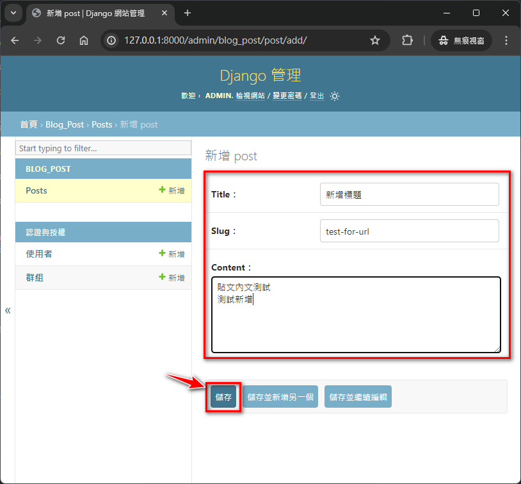The height and width of the screenshot is (484, 521).
Task: Close the 新增 post Django tab
Action: coord(164,13)
